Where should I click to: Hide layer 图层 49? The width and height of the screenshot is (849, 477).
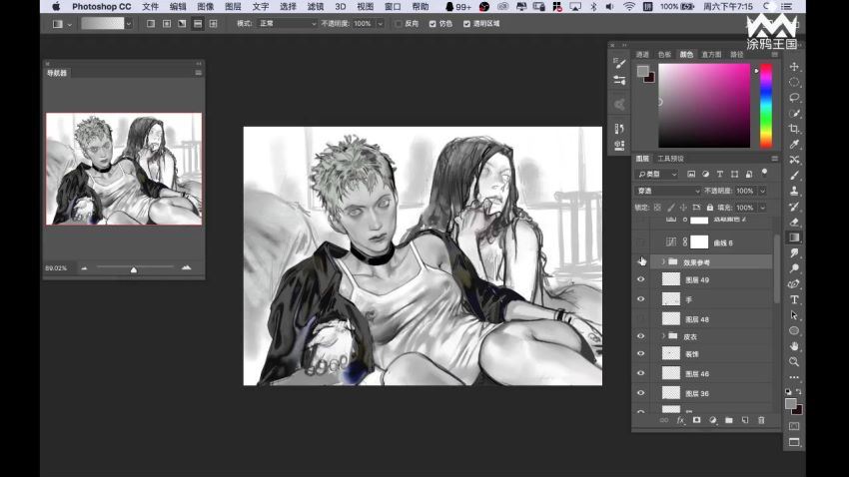click(641, 279)
